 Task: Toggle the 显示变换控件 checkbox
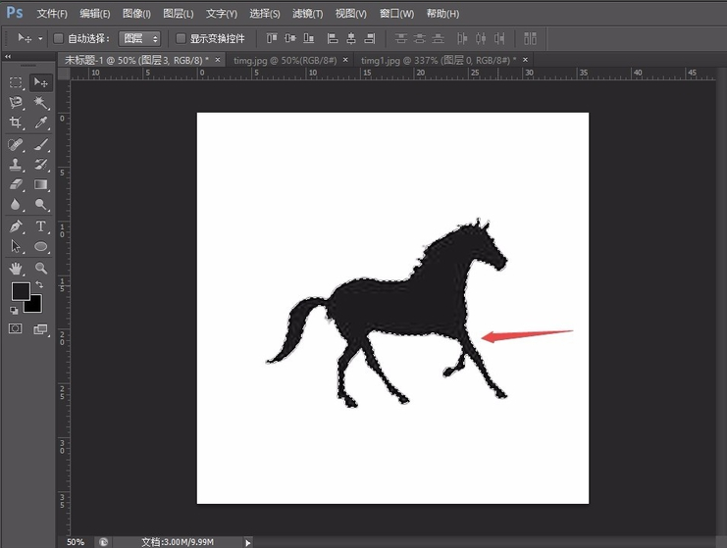click(x=181, y=38)
